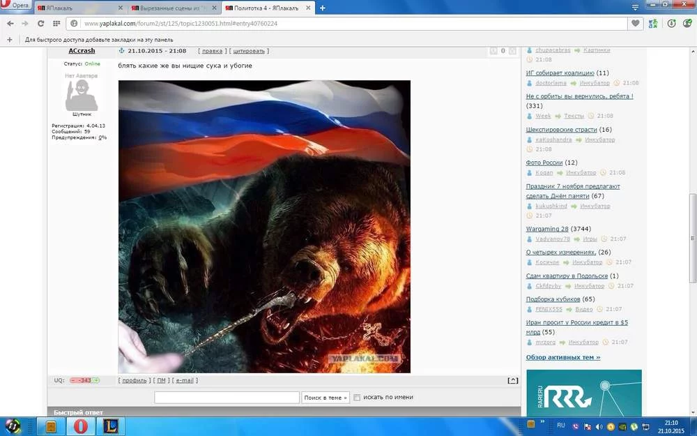This screenshot has width=697, height=436.
Task: Open topic Не с орбиты вы вернулись
Action: [579, 96]
